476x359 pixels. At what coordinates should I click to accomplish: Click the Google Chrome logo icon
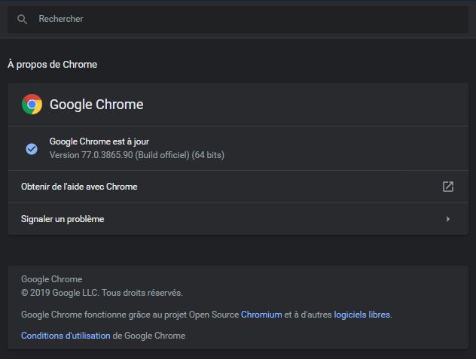(32, 104)
